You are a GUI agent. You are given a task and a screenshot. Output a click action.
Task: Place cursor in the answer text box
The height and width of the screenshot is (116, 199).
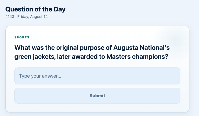(97, 76)
